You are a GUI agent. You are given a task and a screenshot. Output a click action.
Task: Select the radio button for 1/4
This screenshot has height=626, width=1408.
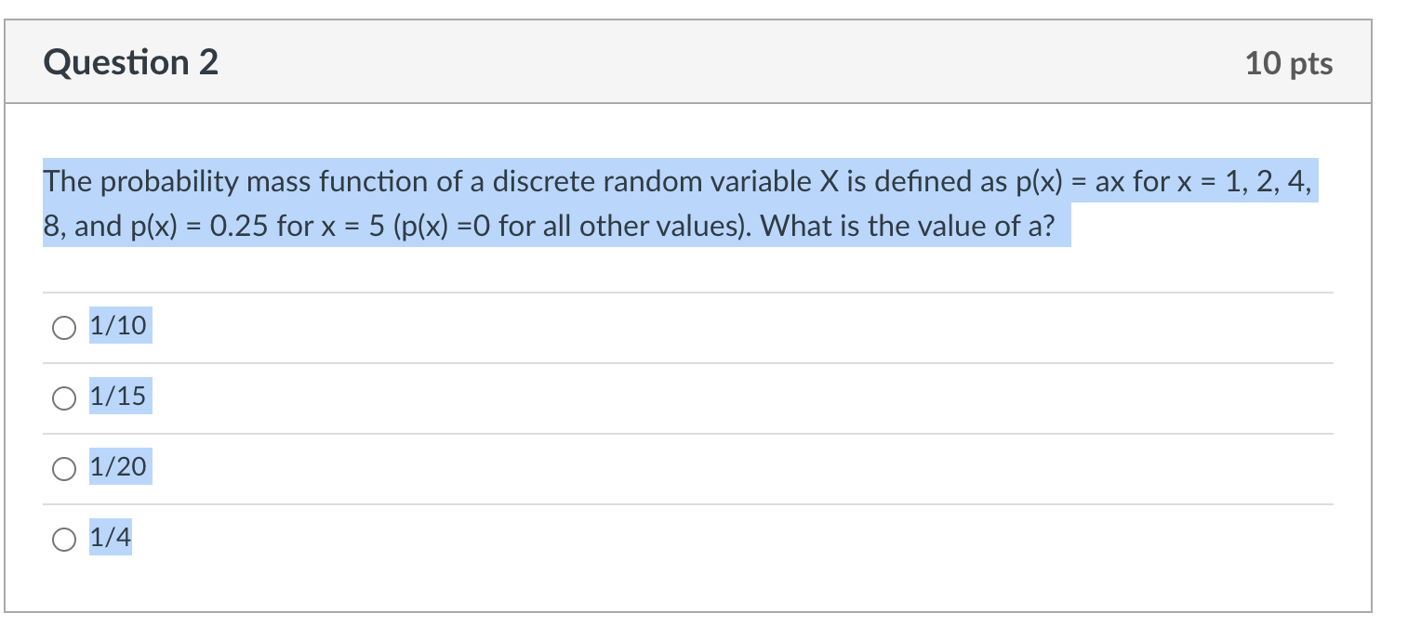point(62,537)
